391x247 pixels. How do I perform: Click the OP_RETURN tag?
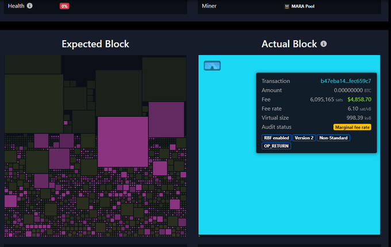[x=277, y=146]
